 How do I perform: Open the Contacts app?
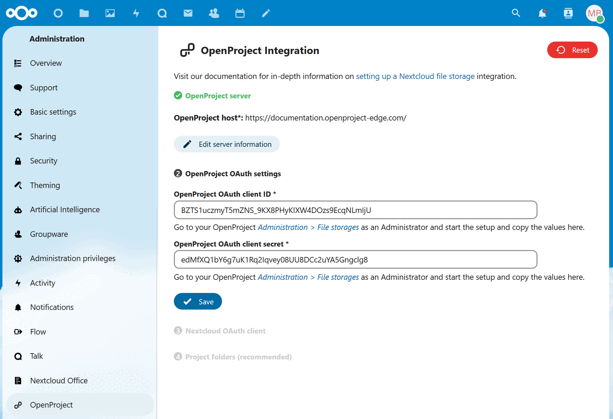(214, 13)
